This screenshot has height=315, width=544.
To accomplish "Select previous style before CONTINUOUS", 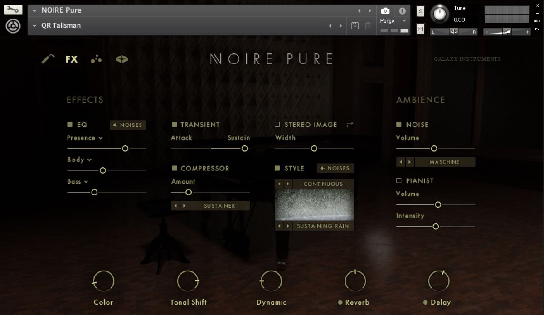I will pos(279,184).
